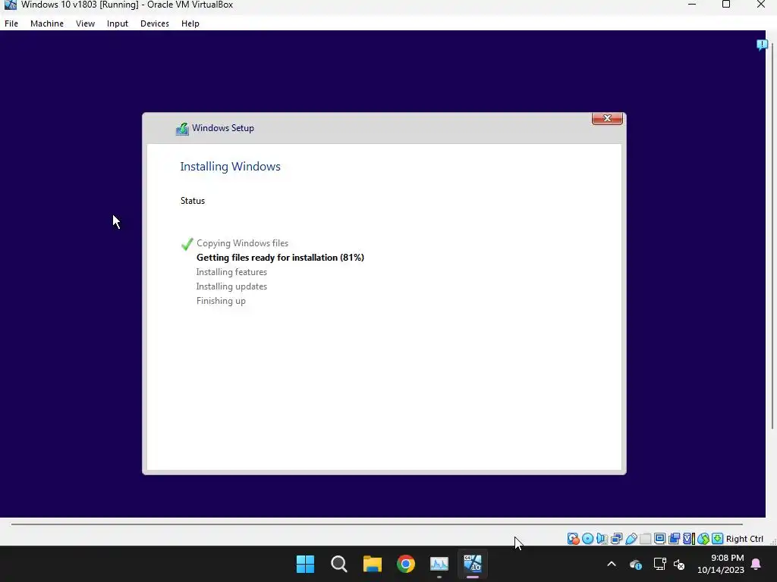Click the horizontal scrollbar of VM window
Image resolution: width=777 pixels, height=582 pixels.
(x=376, y=524)
